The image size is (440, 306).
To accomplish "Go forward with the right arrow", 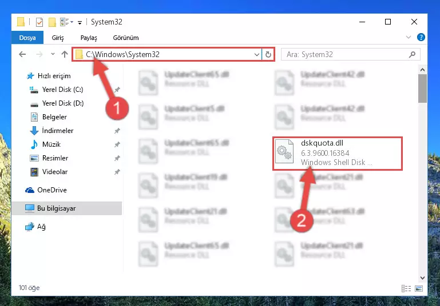I will [39, 54].
